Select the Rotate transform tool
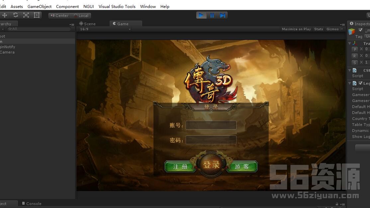Image resolution: width=370 pixels, height=208 pixels. [15, 15]
